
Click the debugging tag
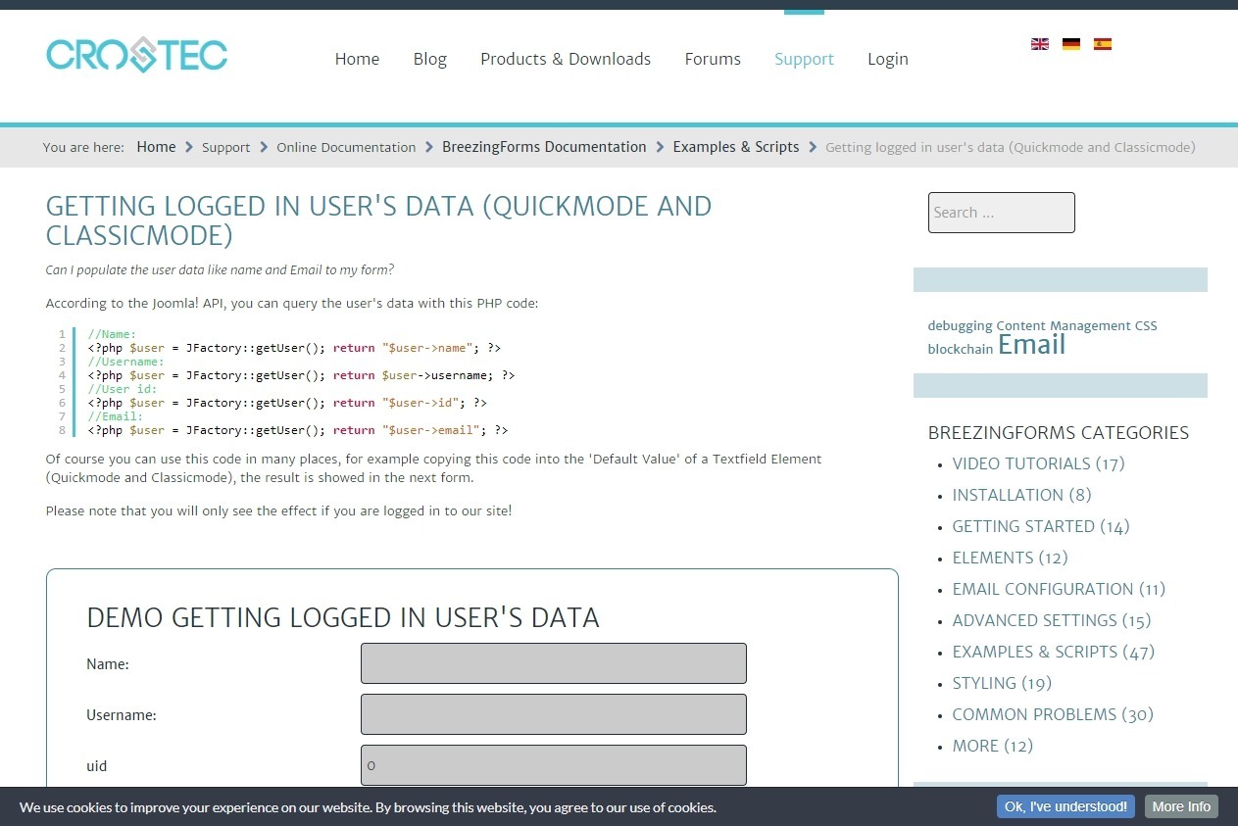(x=961, y=325)
